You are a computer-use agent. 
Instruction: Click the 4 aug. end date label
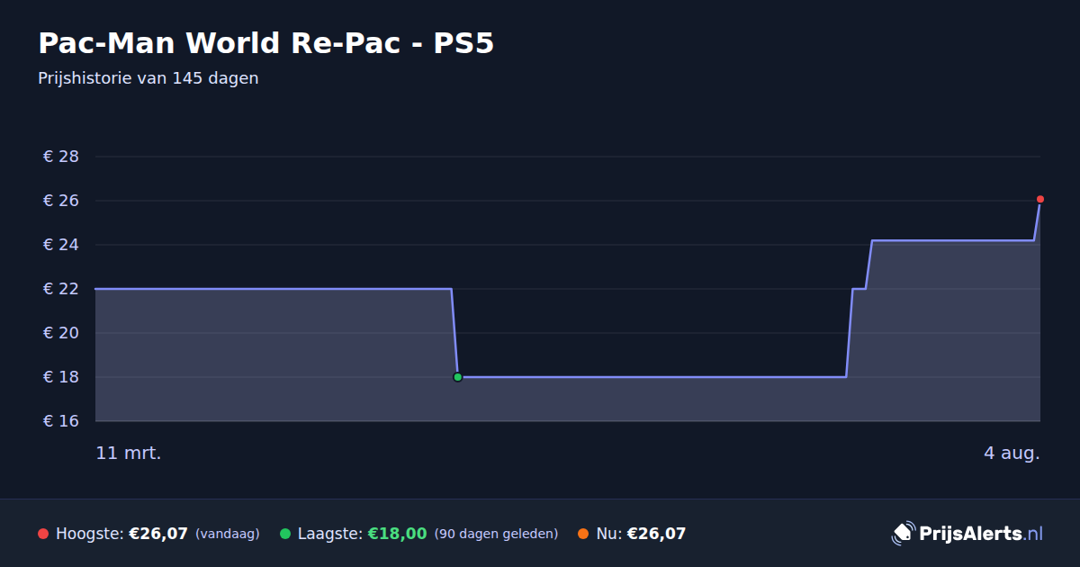click(x=1012, y=453)
